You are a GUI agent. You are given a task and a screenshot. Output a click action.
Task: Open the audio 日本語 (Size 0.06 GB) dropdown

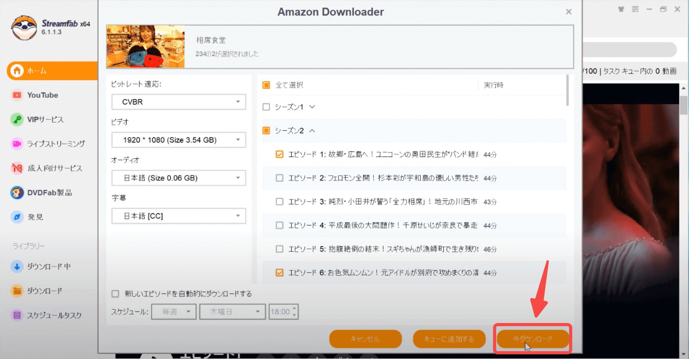(179, 178)
